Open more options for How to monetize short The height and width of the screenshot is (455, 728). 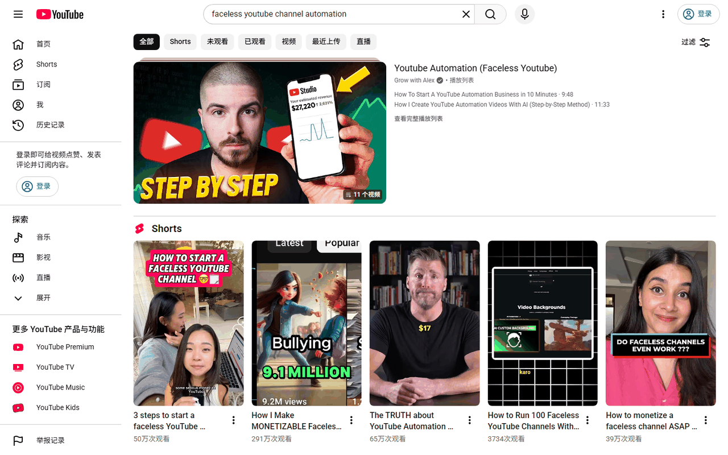click(x=706, y=420)
